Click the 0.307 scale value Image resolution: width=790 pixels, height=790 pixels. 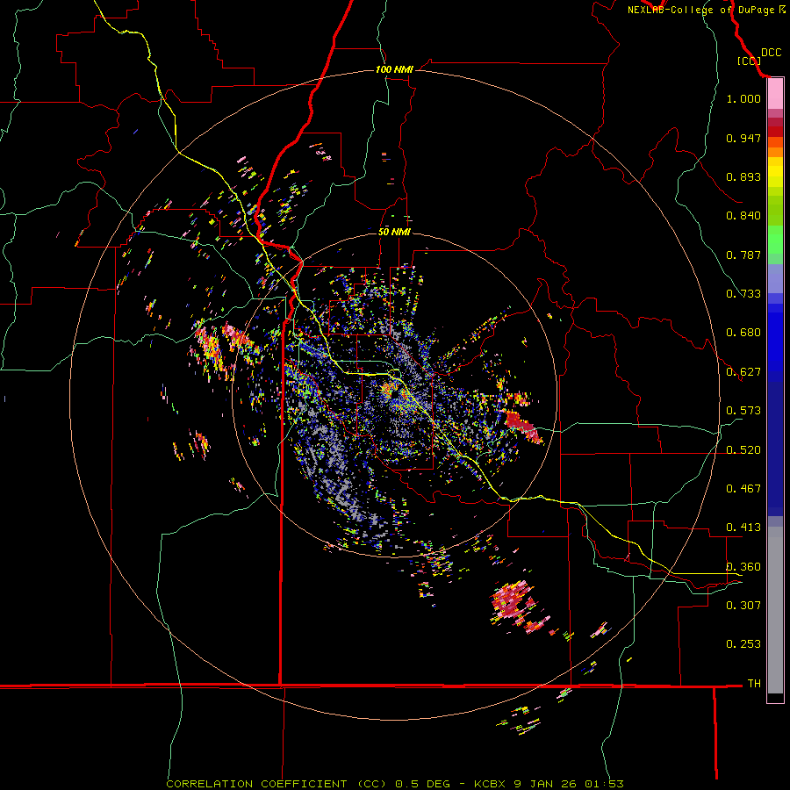743,606
